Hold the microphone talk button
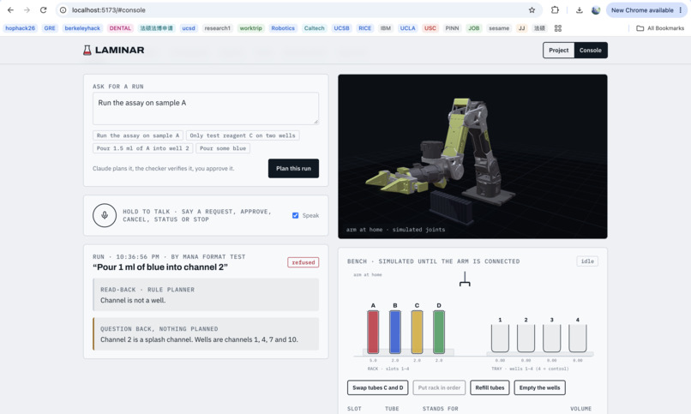Image resolution: width=691 pixels, height=414 pixels. tap(105, 215)
